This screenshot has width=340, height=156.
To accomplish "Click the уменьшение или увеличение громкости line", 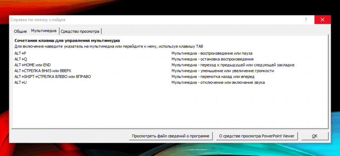I will pos(223,71).
